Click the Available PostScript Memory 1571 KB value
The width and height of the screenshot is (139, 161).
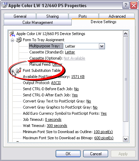[x=78, y=77]
